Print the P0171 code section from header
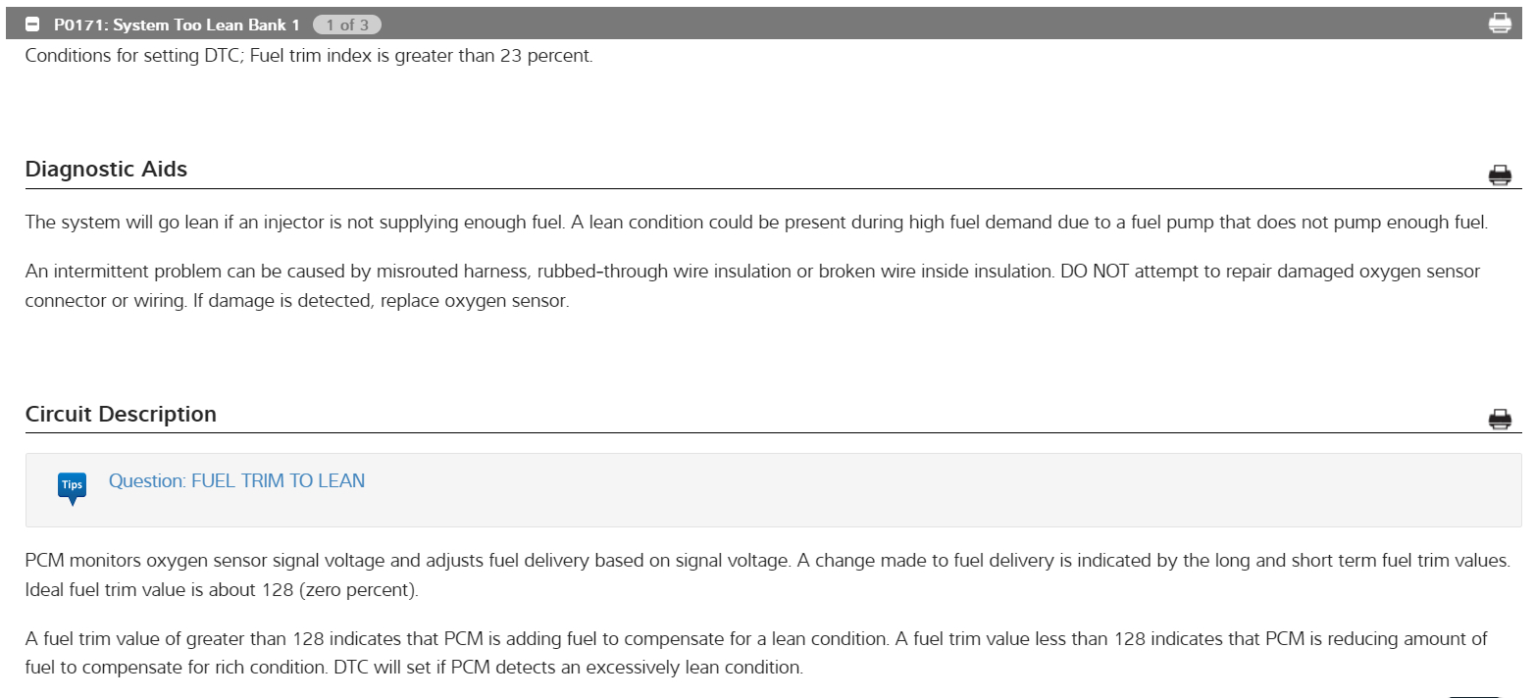Screen dimensions: 1535x698 pos(1500,24)
